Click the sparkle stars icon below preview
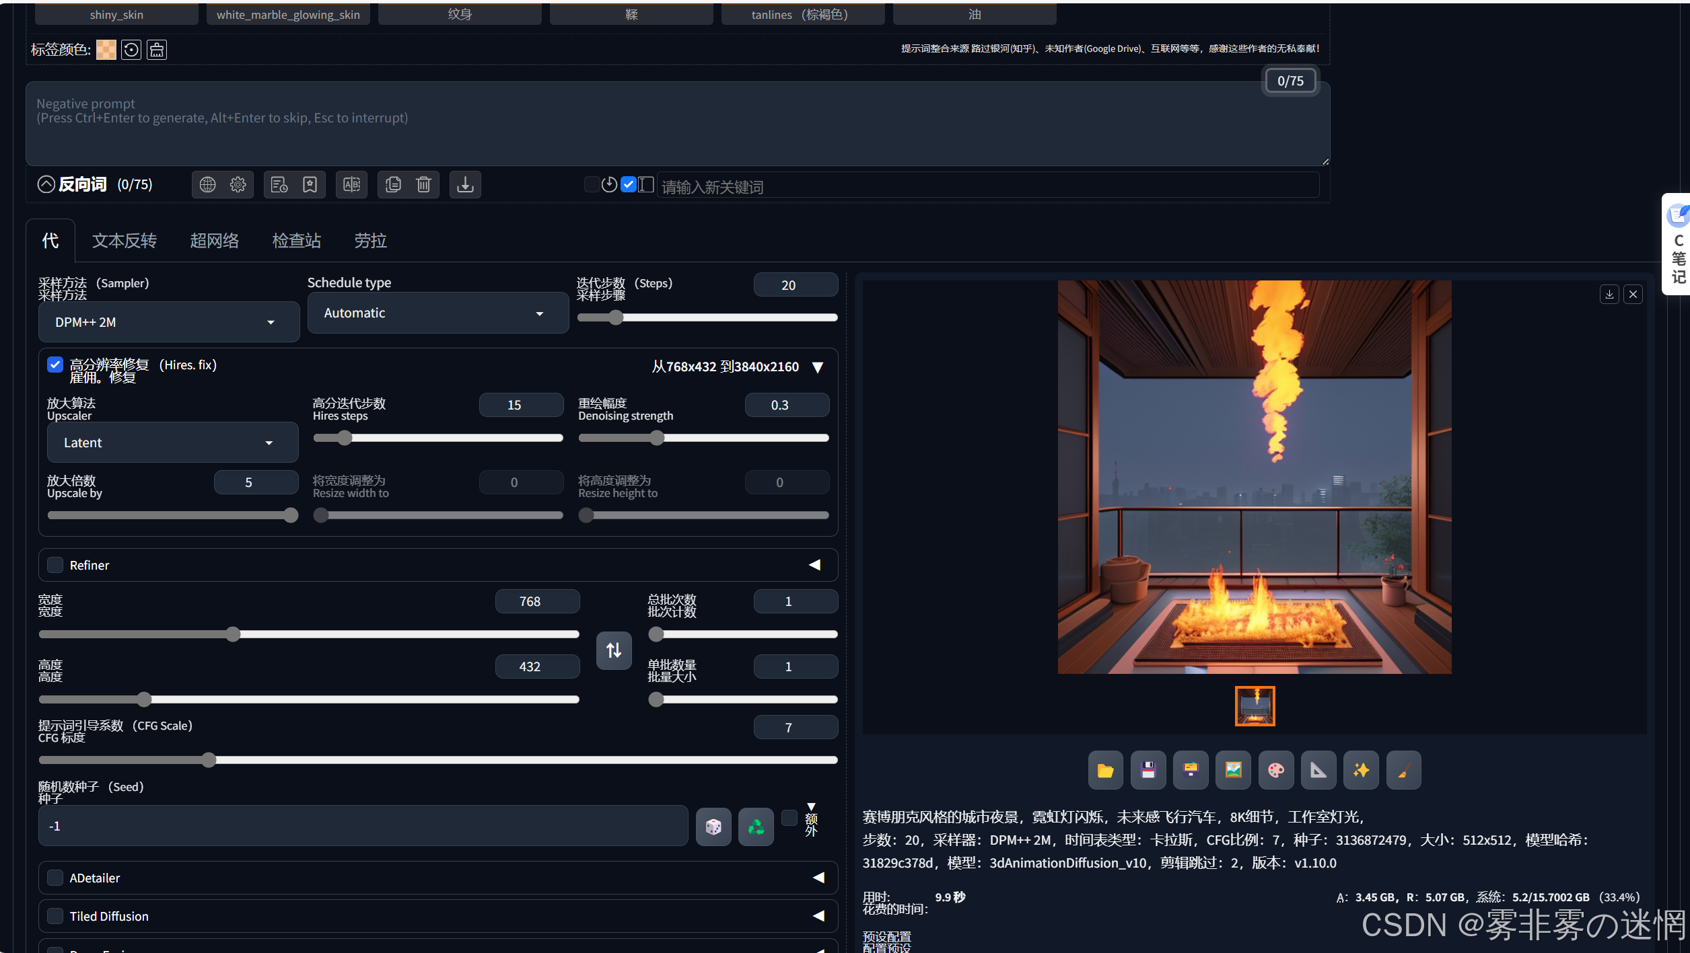 (x=1361, y=770)
